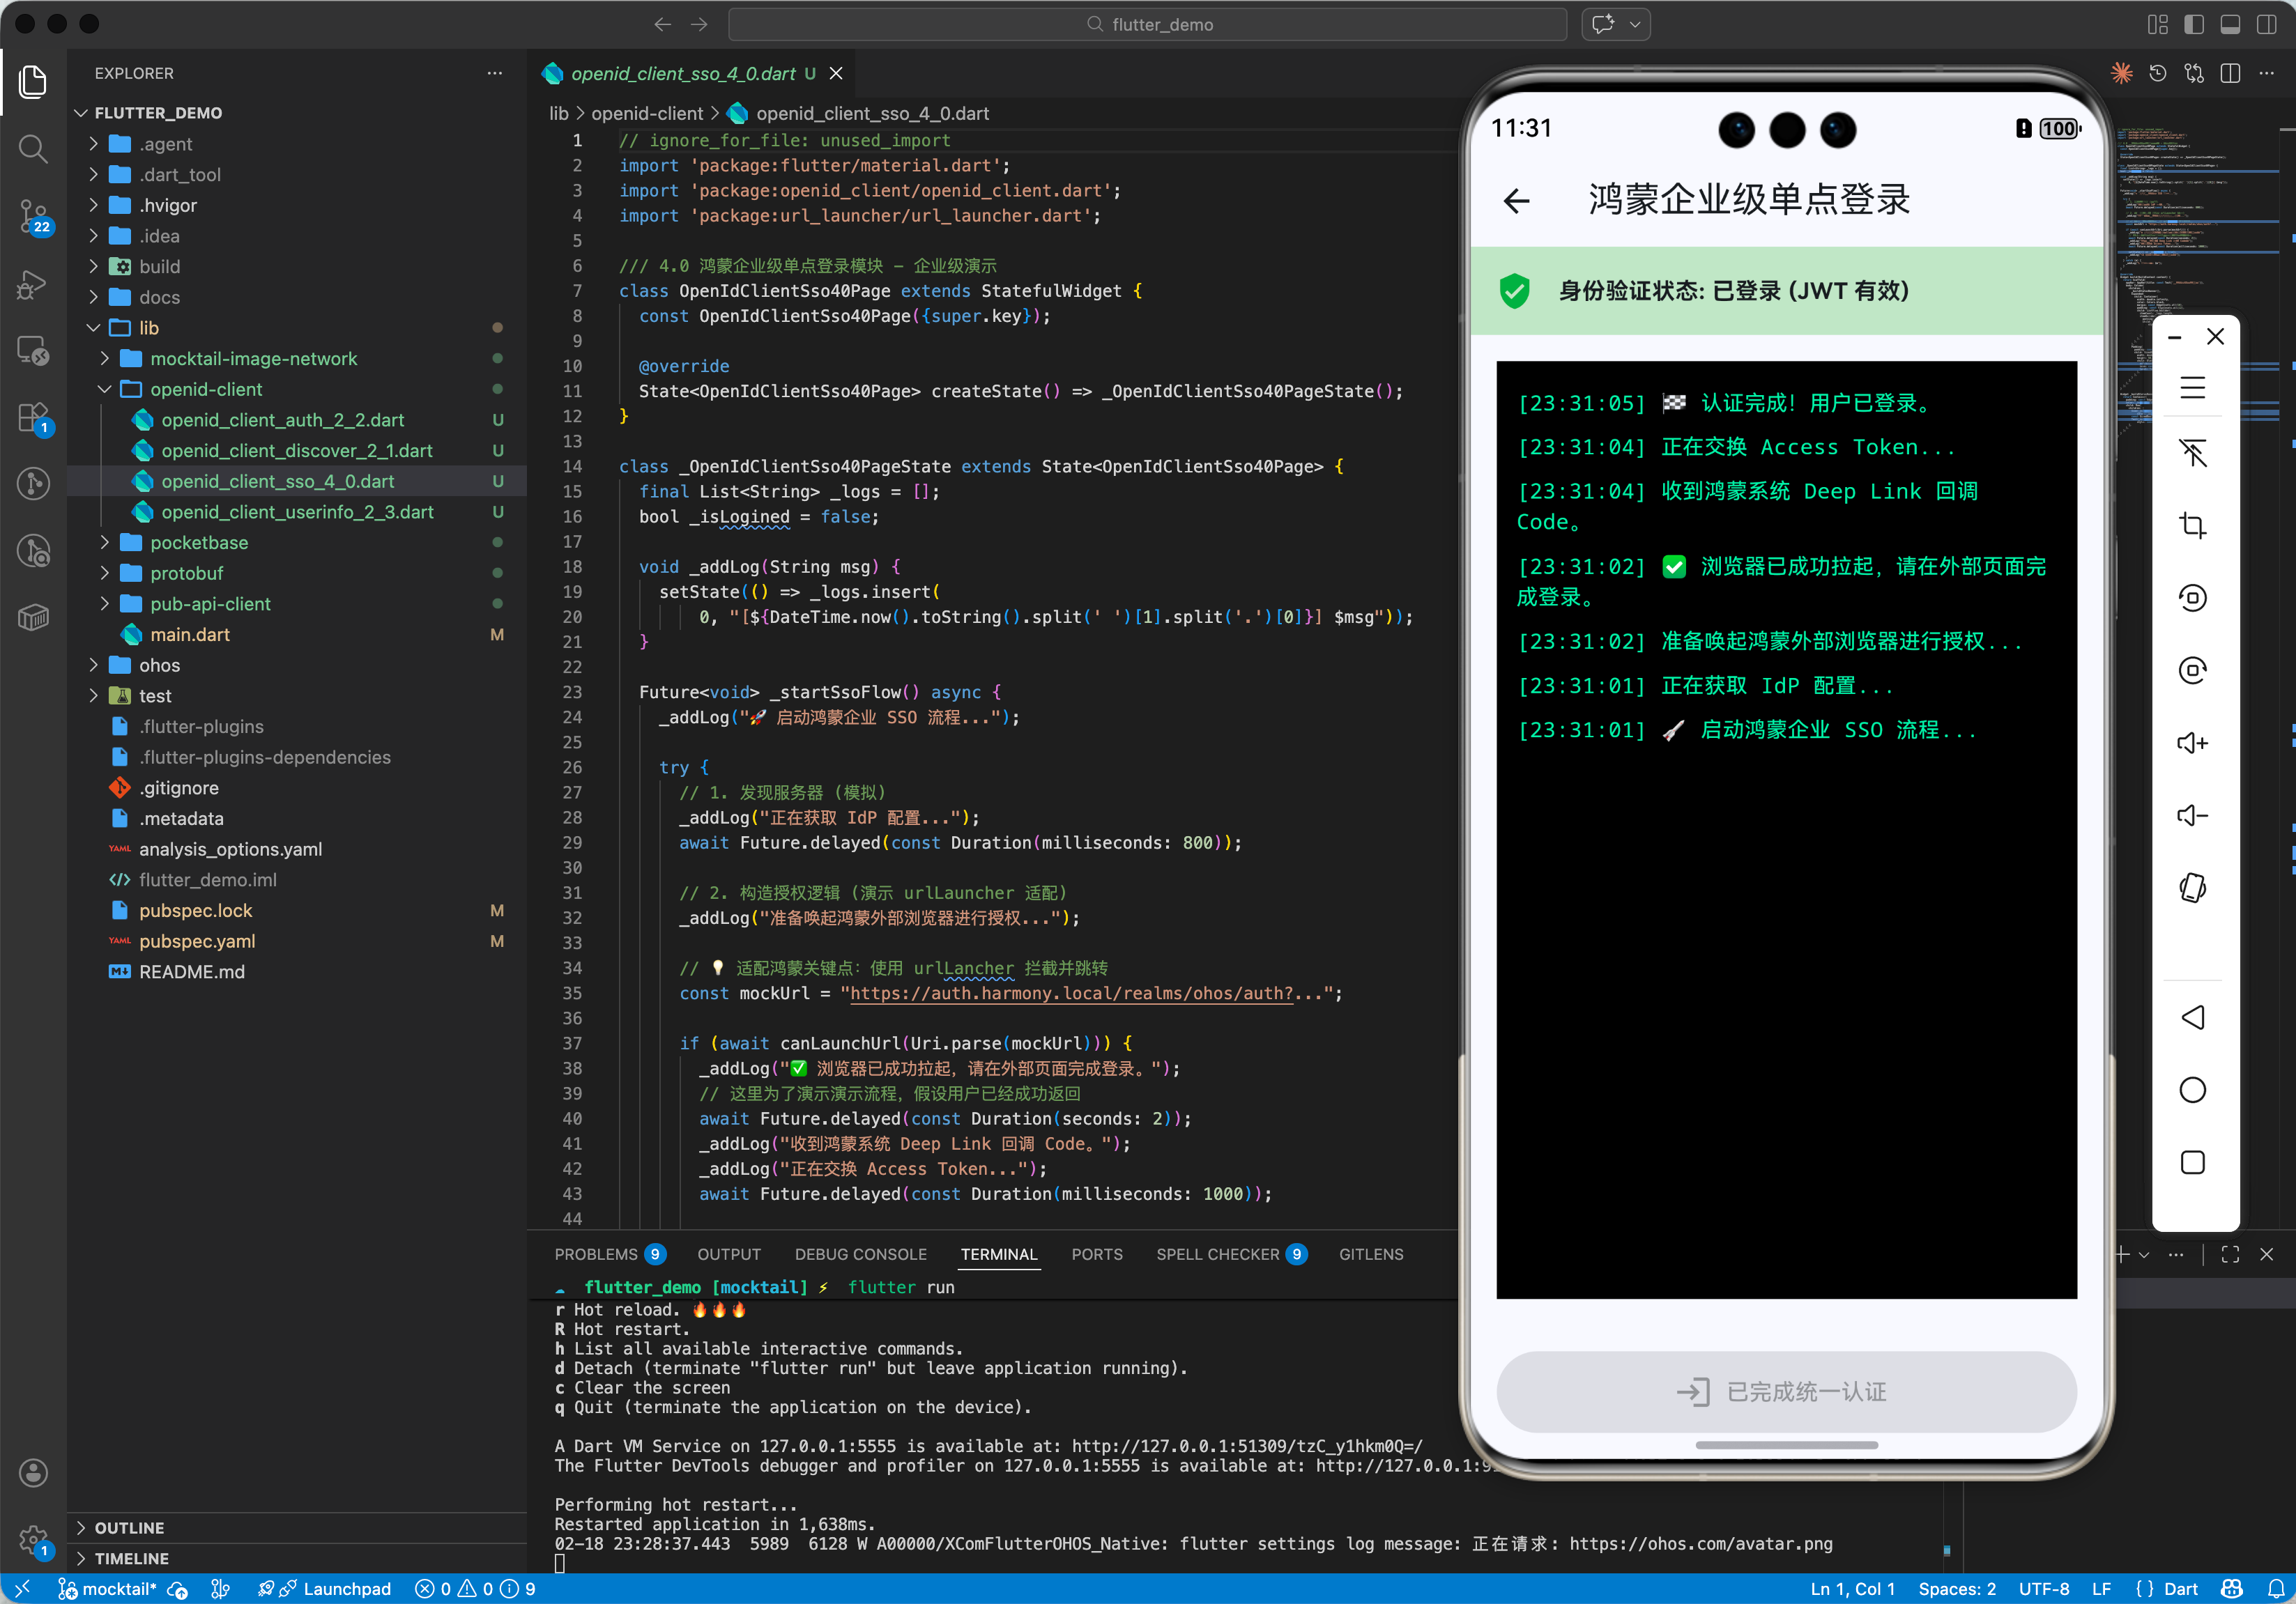
Task: Expand the OUTLINE section
Action: tap(129, 1527)
